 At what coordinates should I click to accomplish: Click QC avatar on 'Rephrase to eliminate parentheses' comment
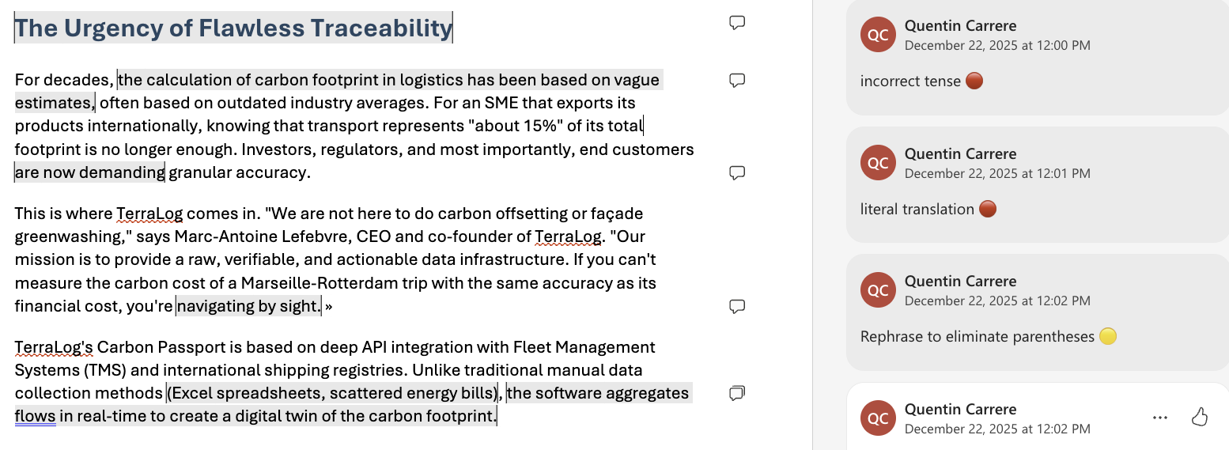(x=878, y=290)
